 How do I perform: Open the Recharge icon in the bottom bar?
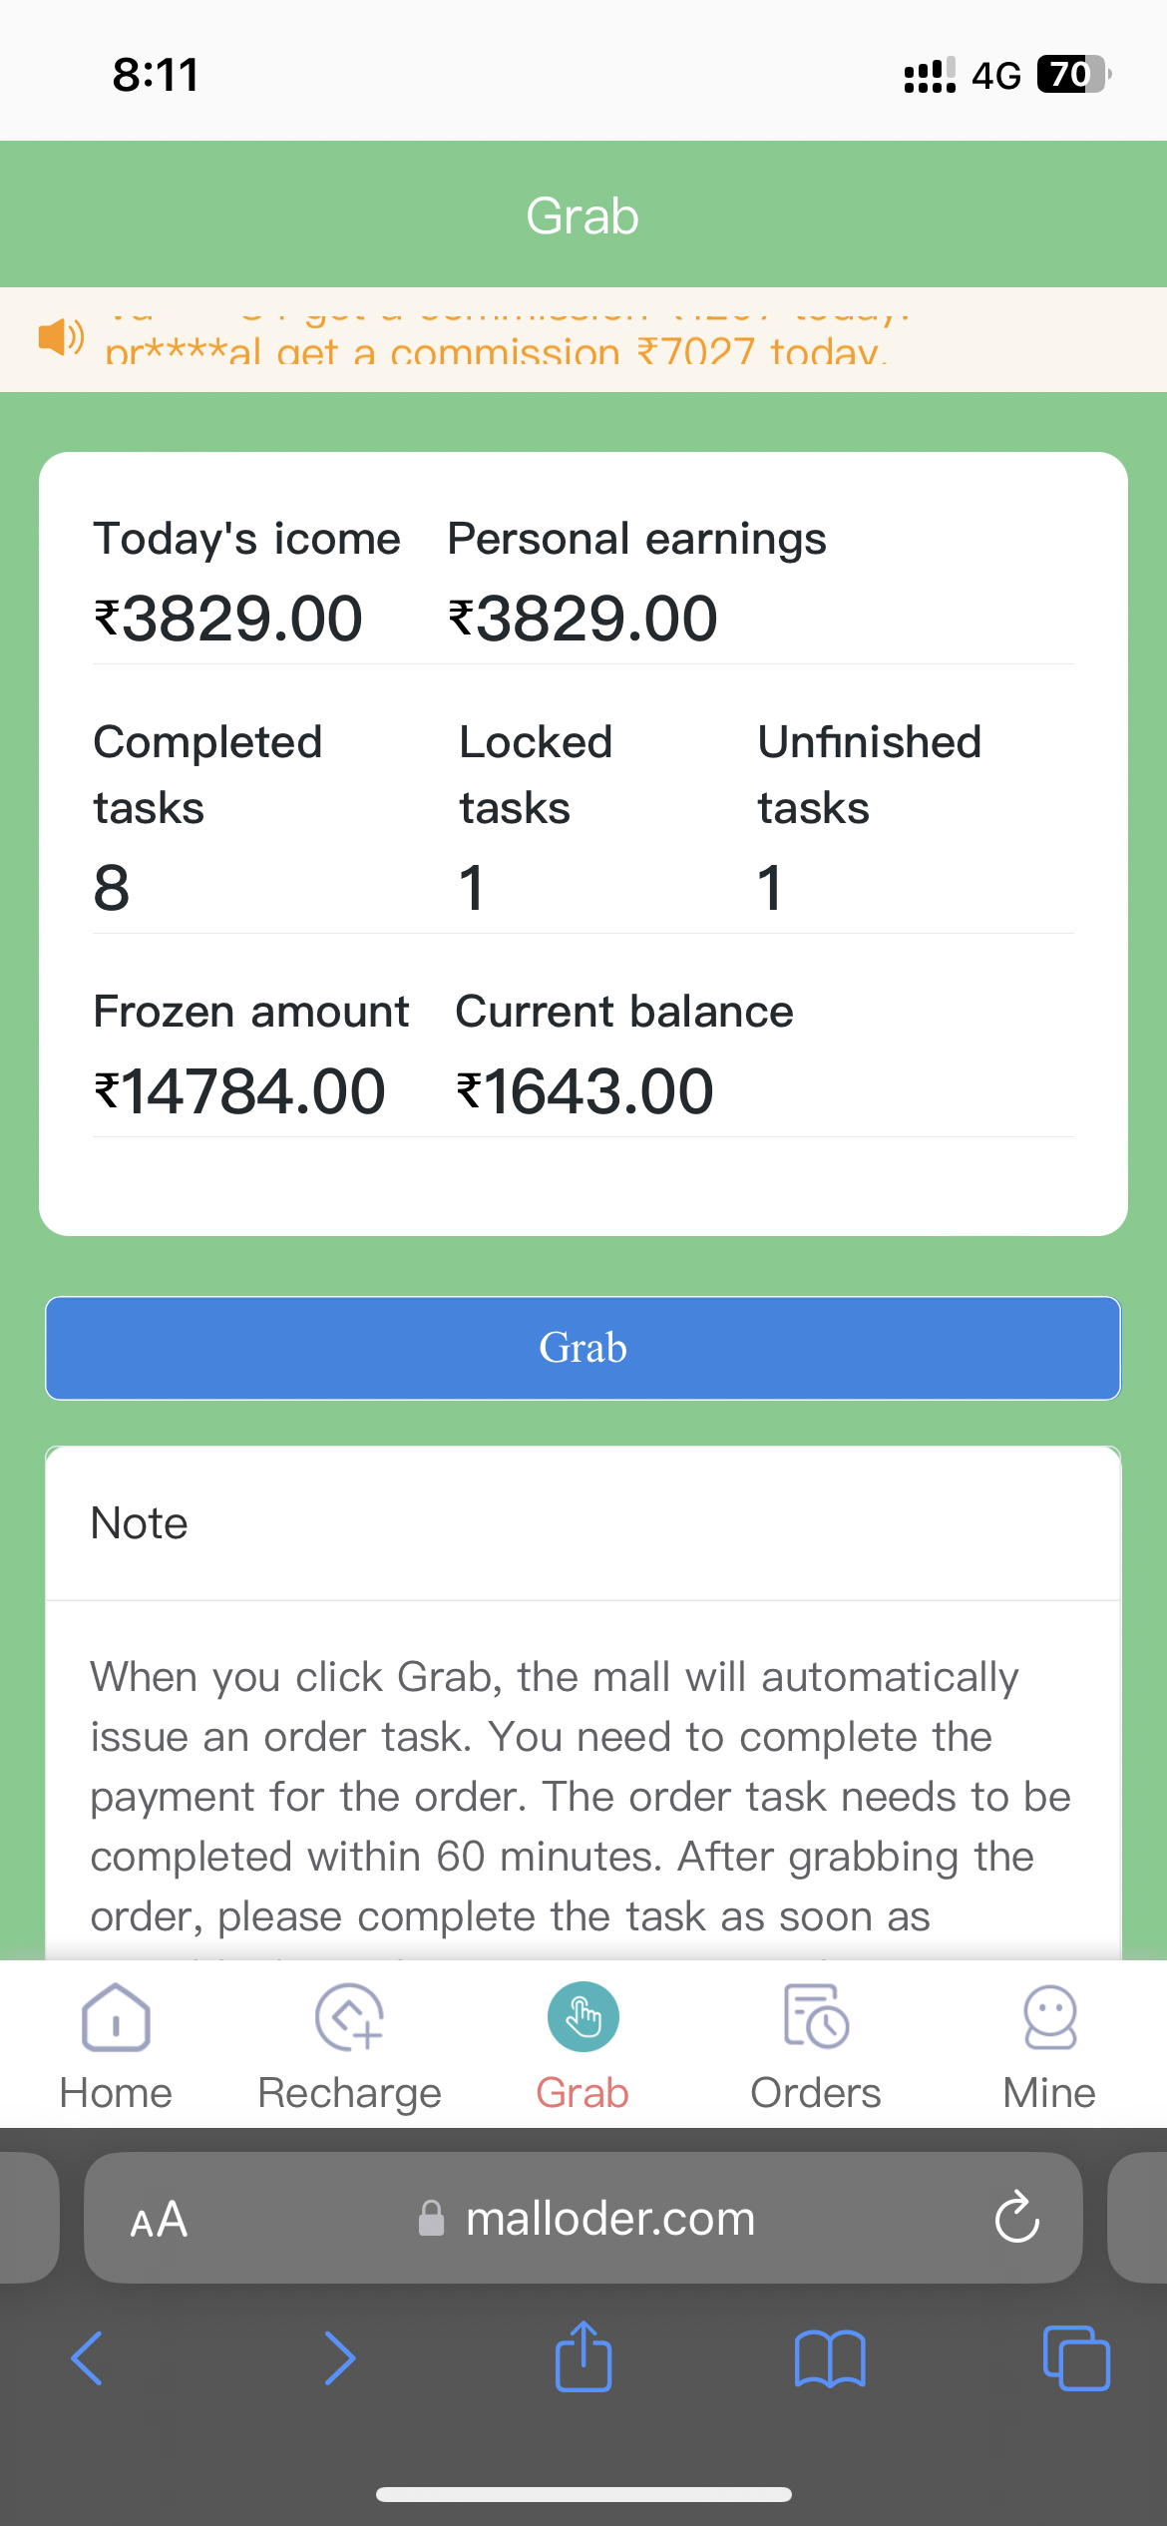point(349,2016)
